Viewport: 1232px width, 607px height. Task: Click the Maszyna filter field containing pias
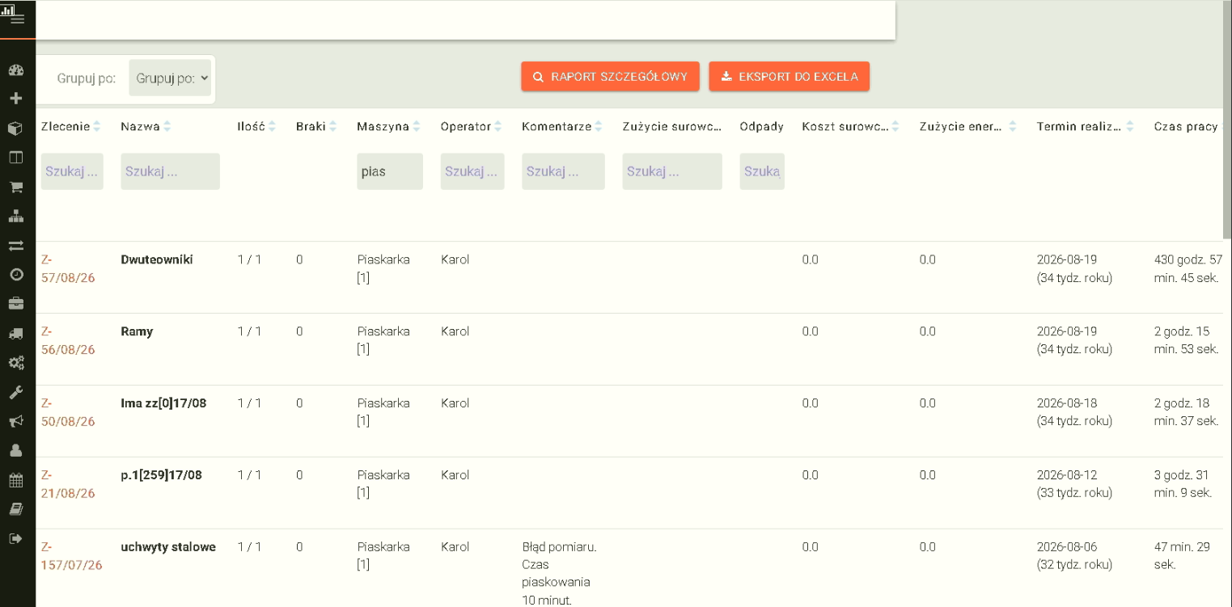pos(390,171)
